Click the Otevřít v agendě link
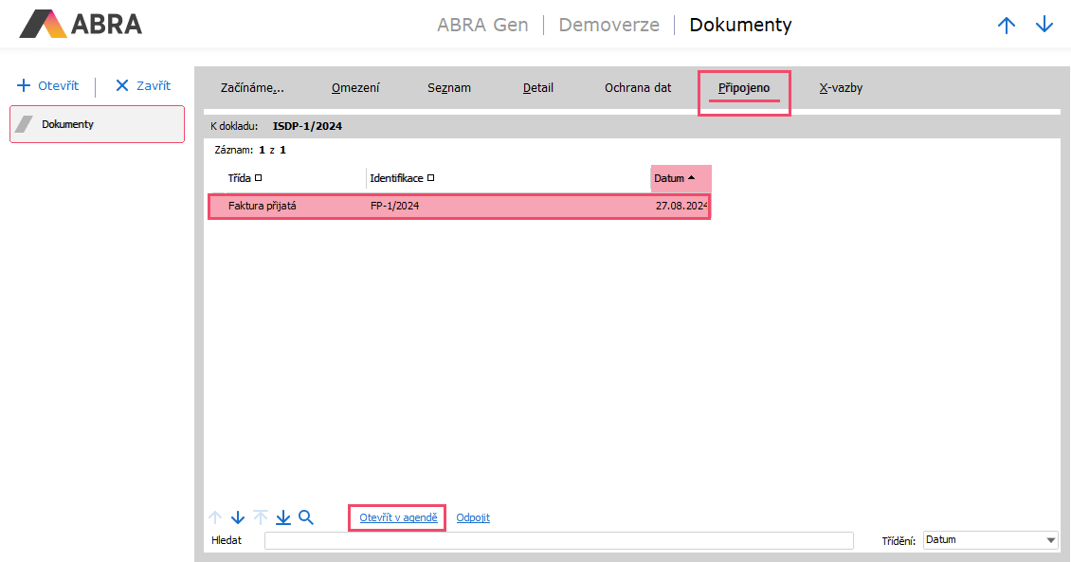Viewport: 1071px width, 562px height. click(x=398, y=517)
